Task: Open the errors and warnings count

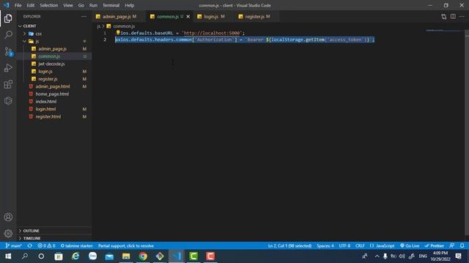Action: [46, 245]
